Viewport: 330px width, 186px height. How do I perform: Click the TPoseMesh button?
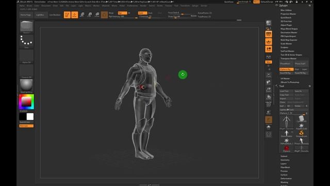(286, 64)
